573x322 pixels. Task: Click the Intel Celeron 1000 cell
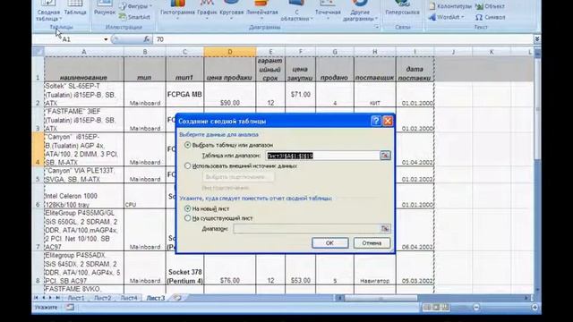coord(83,196)
